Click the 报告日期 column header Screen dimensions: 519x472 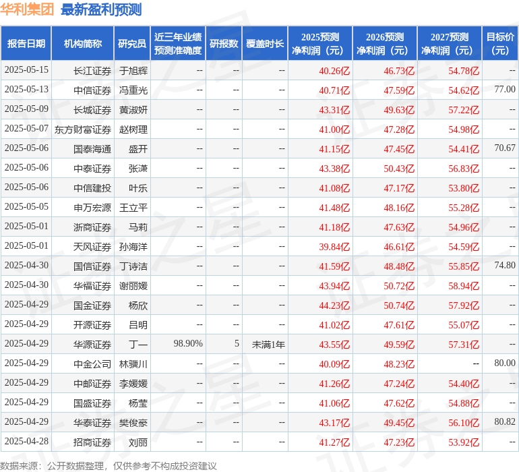pyautogui.click(x=26, y=44)
